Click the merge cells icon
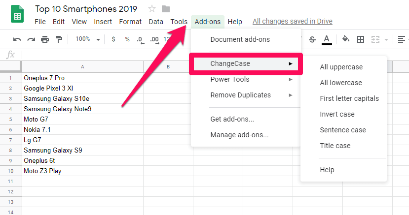The image size is (409, 215). [375, 39]
